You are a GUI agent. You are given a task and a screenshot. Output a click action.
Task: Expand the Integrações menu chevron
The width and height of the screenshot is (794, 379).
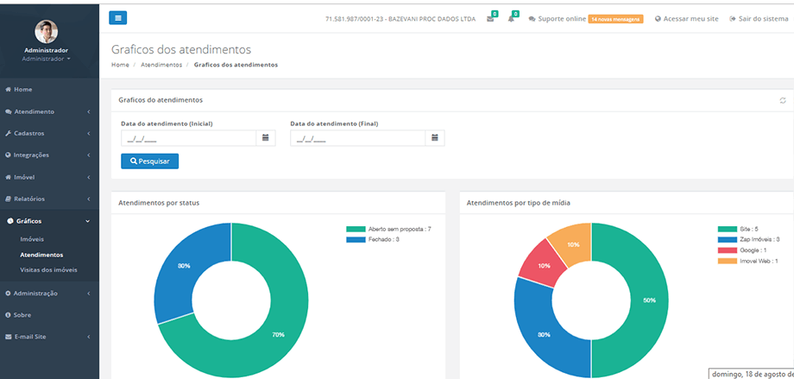pyautogui.click(x=89, y=155)
